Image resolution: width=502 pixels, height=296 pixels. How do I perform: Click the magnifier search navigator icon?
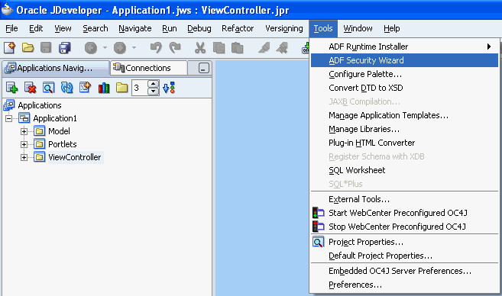point(48,88)
